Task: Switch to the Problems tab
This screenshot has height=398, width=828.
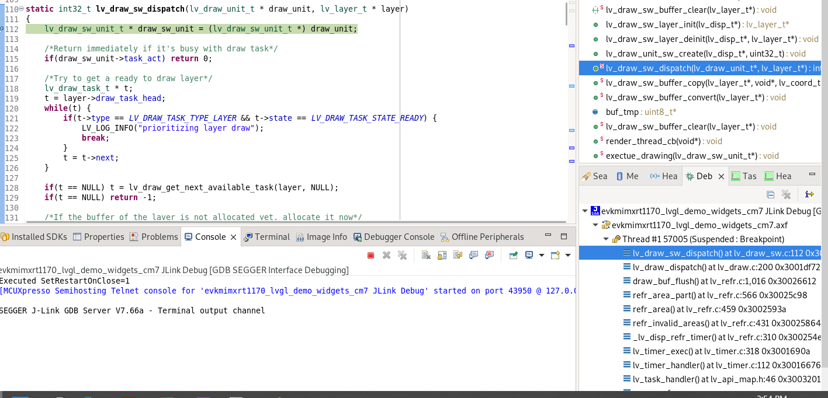Action: coord(158,237)
